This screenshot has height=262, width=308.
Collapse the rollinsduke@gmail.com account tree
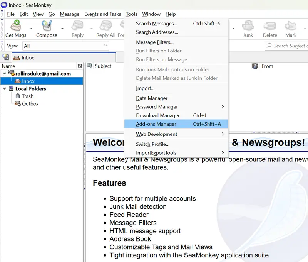pos(4,73)
